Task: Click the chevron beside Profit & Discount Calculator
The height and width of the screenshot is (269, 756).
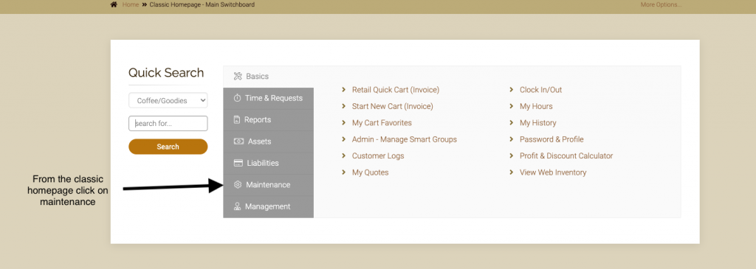Action: pyautogui.click(x=512, y=156)
